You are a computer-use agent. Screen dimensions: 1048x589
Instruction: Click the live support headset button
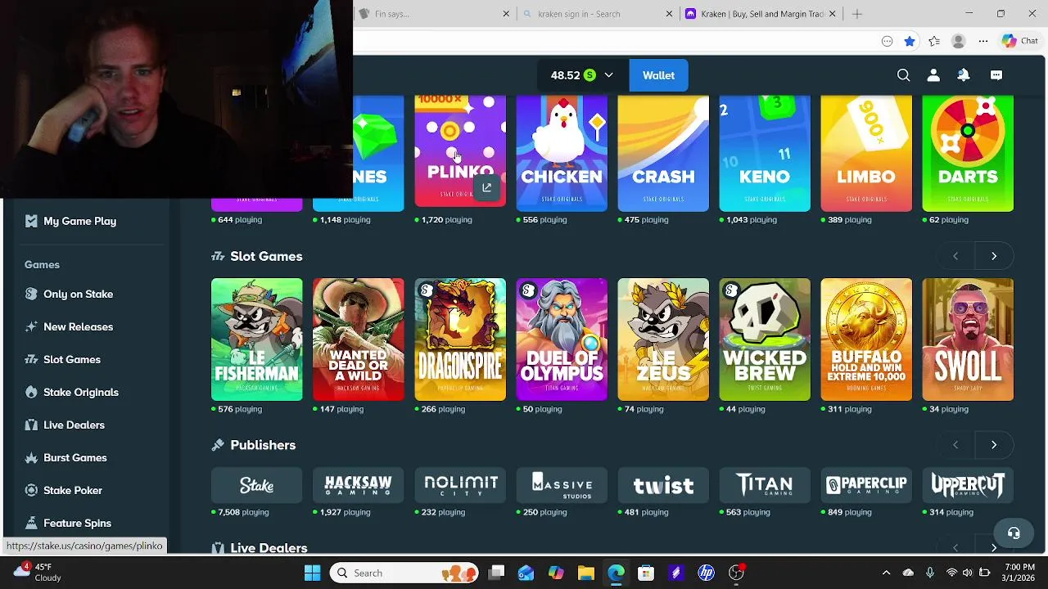(x=1014, y=533)
